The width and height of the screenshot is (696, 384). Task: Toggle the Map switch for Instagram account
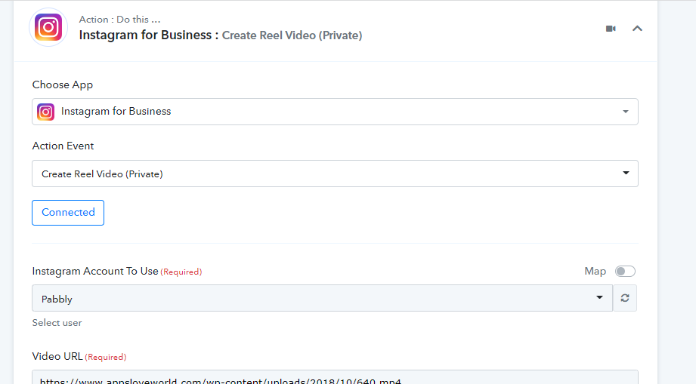[625, 271]
